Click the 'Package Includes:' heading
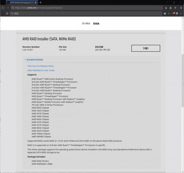Viewport: 184px width, 173px height. pos(36,157)
